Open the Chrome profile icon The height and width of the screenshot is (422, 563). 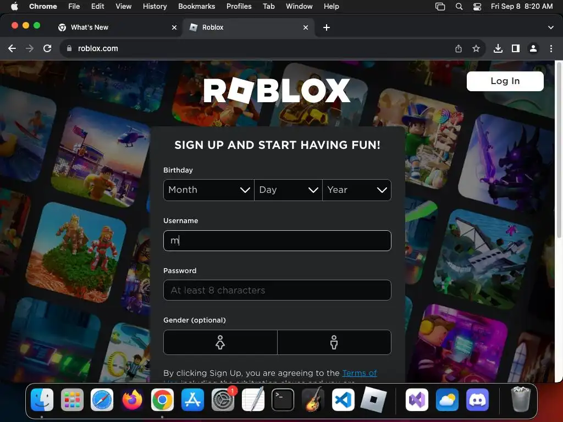click(533, 48)
